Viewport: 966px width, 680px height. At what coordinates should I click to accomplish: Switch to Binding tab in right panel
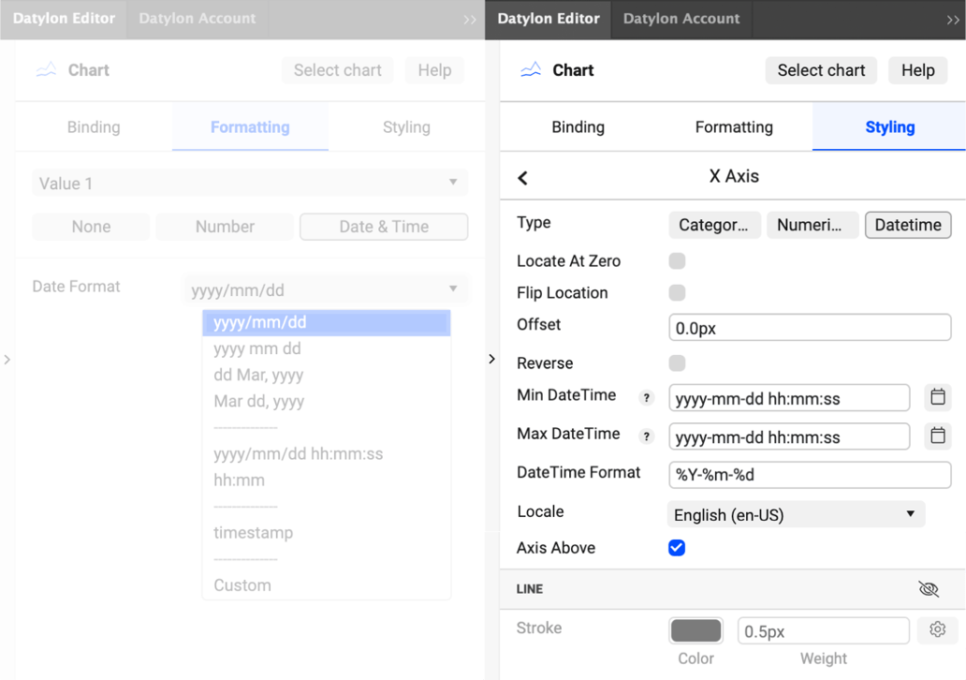click(578, 127)
